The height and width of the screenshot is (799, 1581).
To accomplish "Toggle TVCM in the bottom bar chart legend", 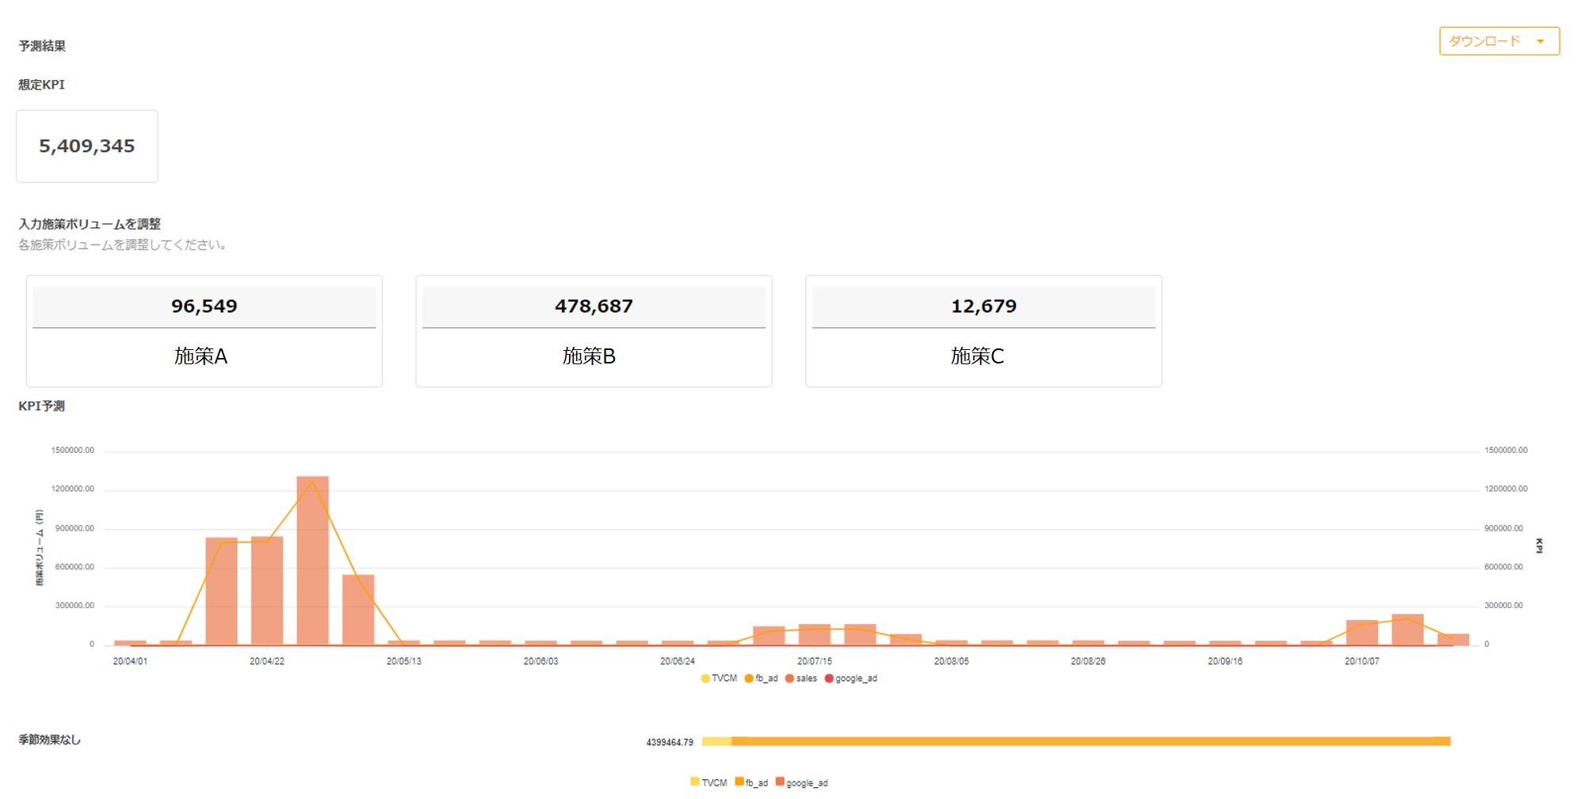I will [x=708, y=782].
